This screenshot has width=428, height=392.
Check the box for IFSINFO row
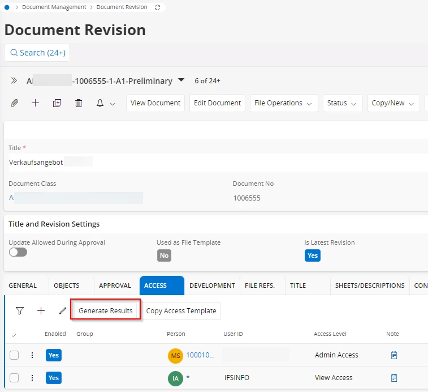click(x=14, y=378)
